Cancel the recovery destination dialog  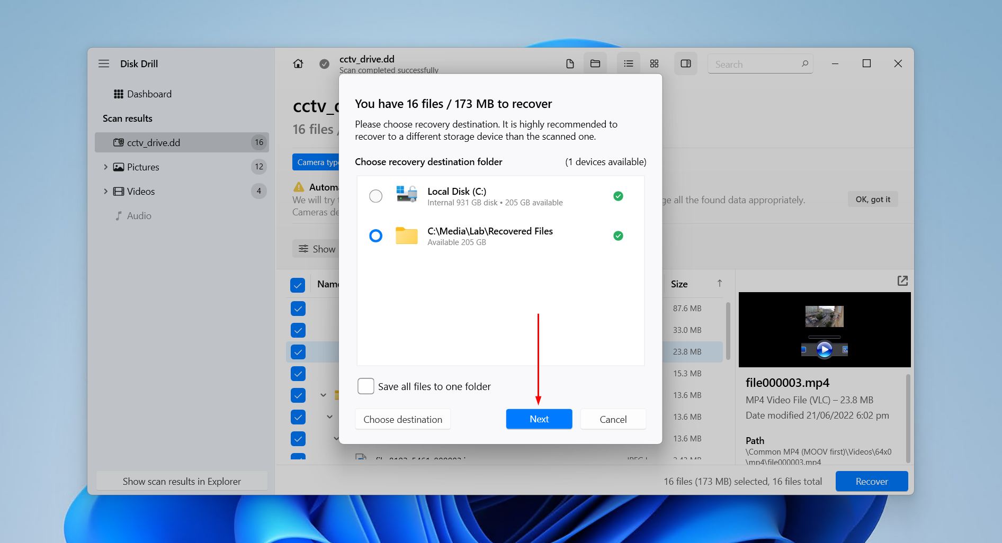tap(613, 419)
